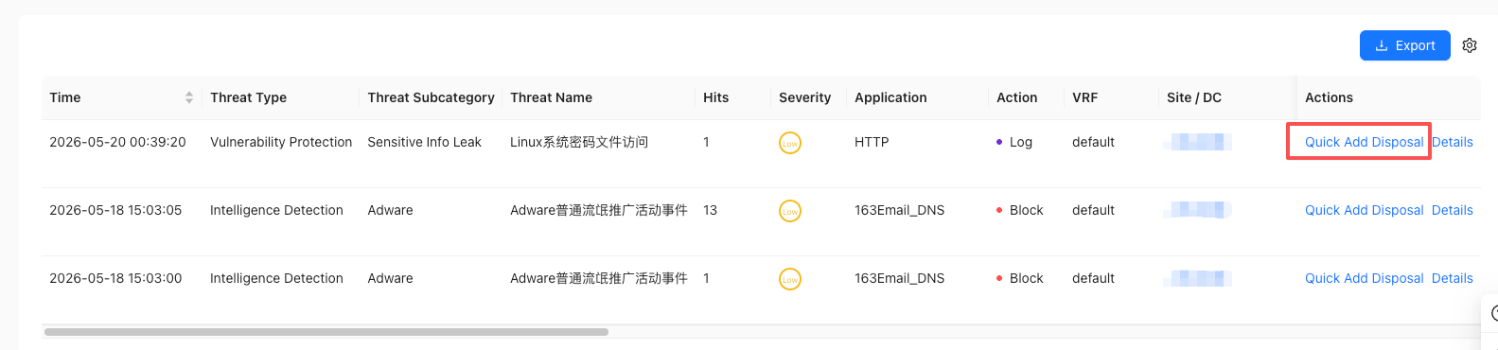Quick Add Disposal for 15:03:05 row
Viewport: 1498px width, 350px height.
pos(1364,210)
